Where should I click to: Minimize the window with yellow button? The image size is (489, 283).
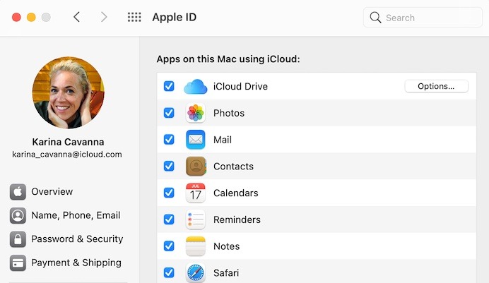click(x=31, y=17)
